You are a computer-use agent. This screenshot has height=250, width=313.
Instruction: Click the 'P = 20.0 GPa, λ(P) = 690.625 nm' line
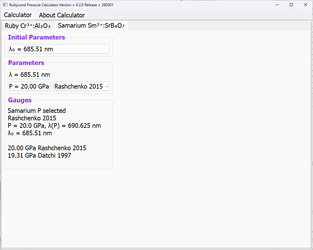click(x=54, y=126)
